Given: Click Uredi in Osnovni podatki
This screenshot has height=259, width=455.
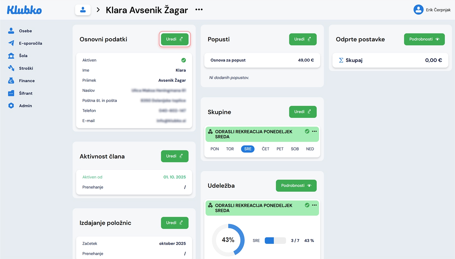Looking at the screenshot, I should [x=174, y=39].
